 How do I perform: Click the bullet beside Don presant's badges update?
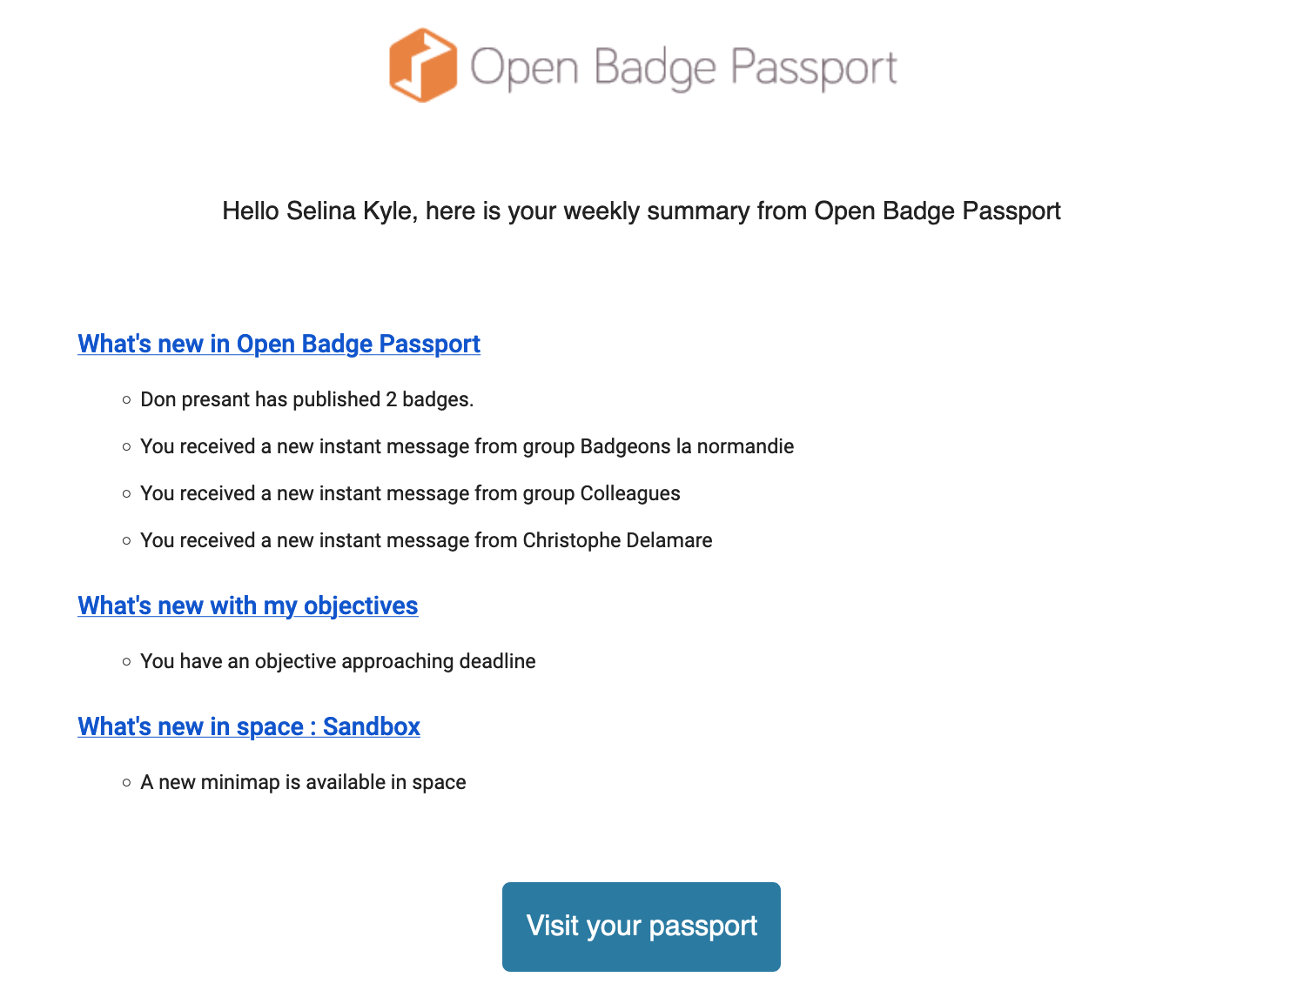pos(126,399)
